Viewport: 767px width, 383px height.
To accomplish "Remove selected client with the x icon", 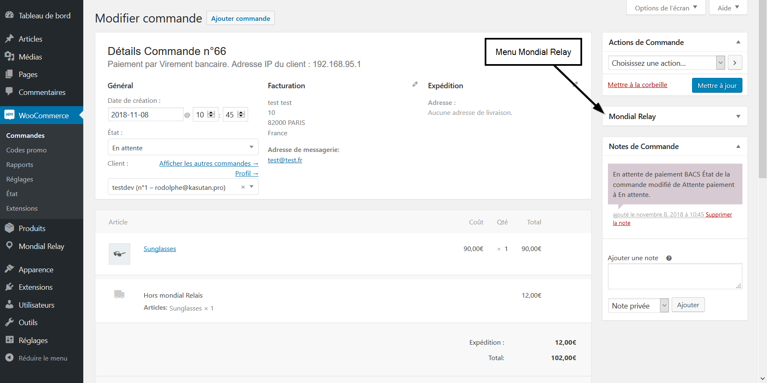I will pos(243,187).
